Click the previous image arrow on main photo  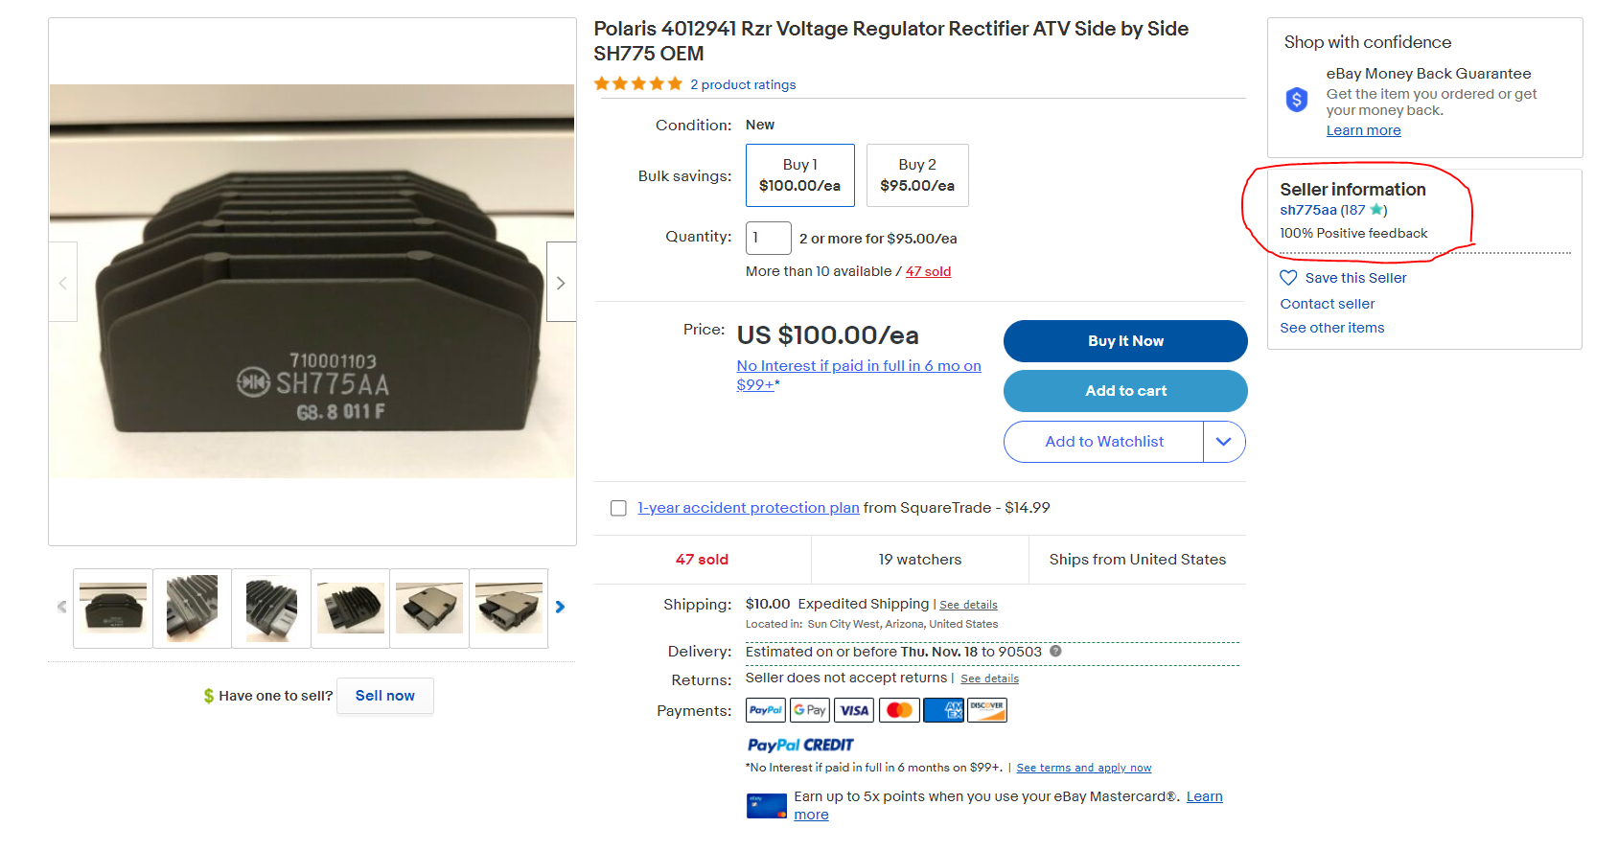63,283
